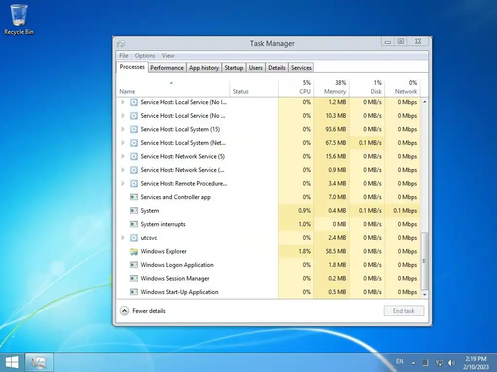
Task: Select the Processes tab
Action: click(132, 67)
